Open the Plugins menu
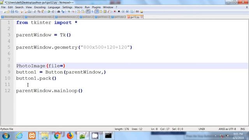 point(96,7)
